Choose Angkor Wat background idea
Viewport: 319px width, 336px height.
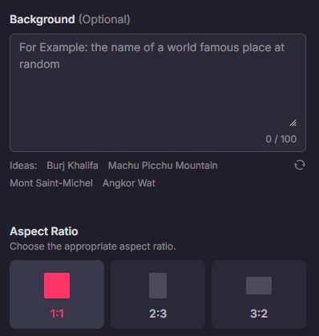tap(129, 183)
